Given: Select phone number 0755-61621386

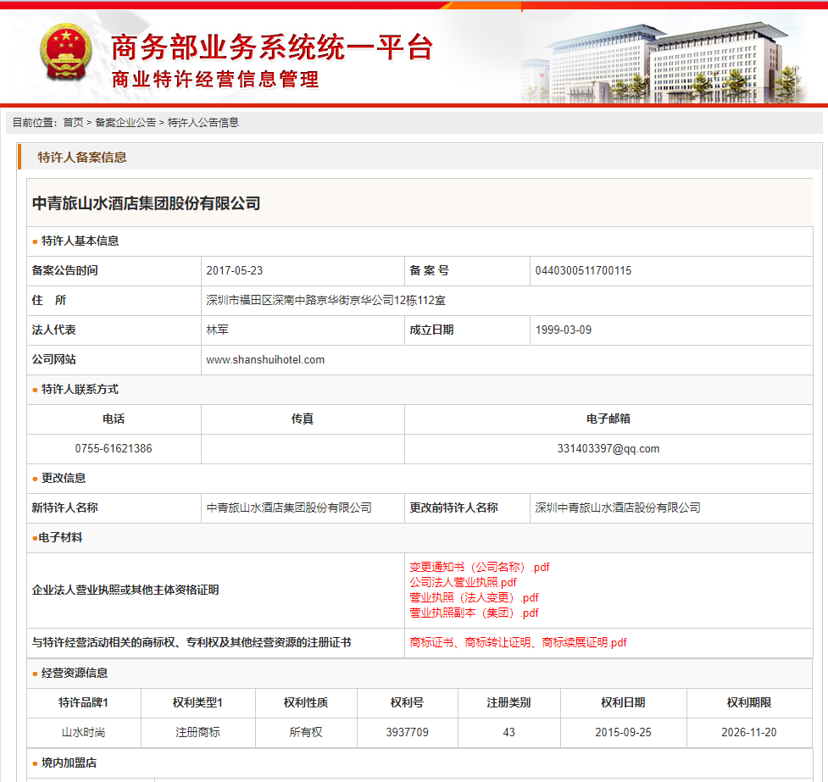Looking at the screenshot, I should click(114, 448).
